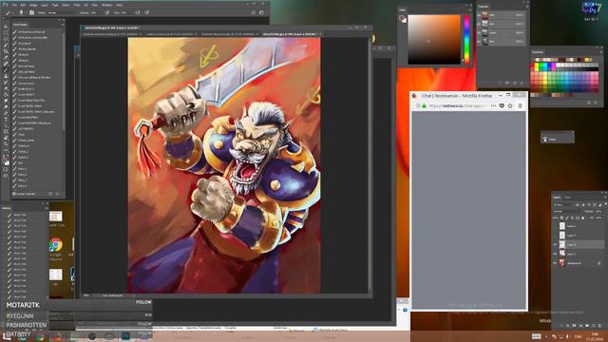Create new tool preset icon
The image size is (608, 342).
[x=50, y=194]
